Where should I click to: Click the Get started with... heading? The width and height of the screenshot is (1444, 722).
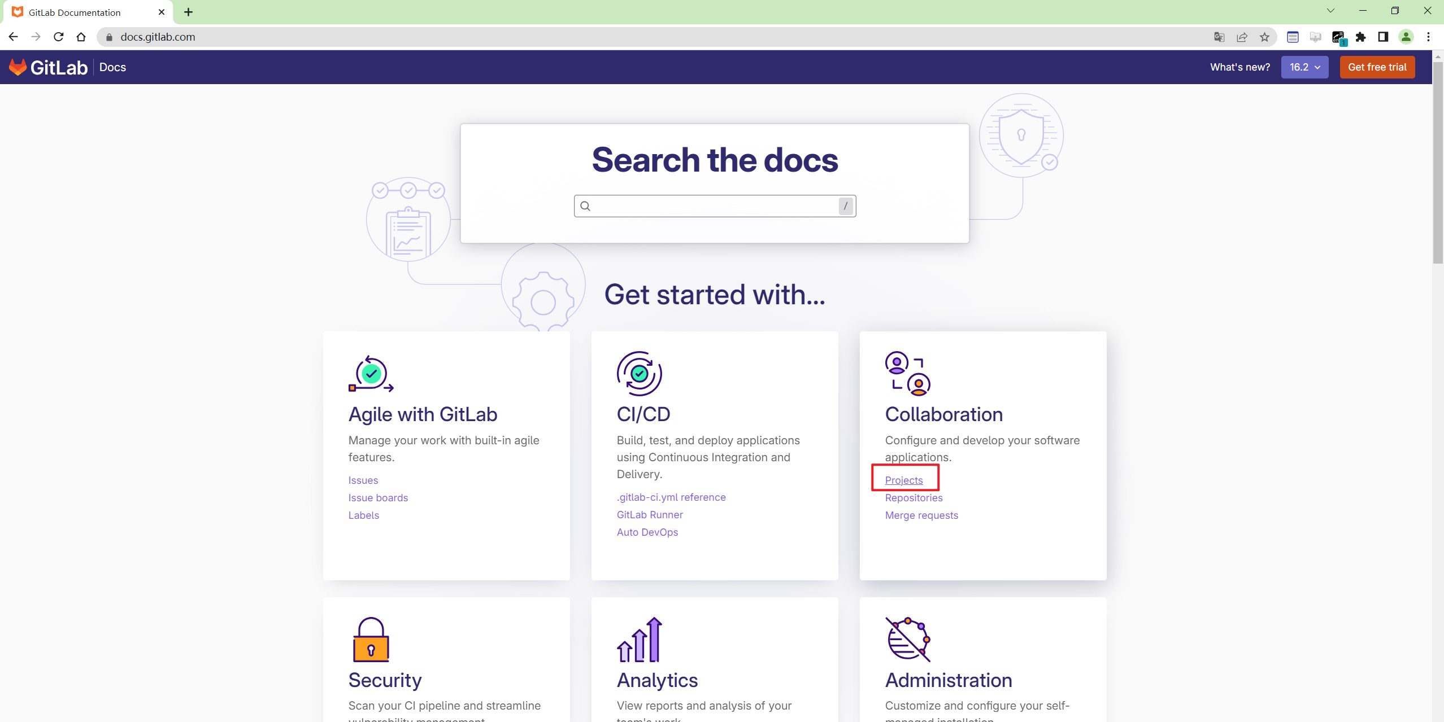click(x=715, y=295)
